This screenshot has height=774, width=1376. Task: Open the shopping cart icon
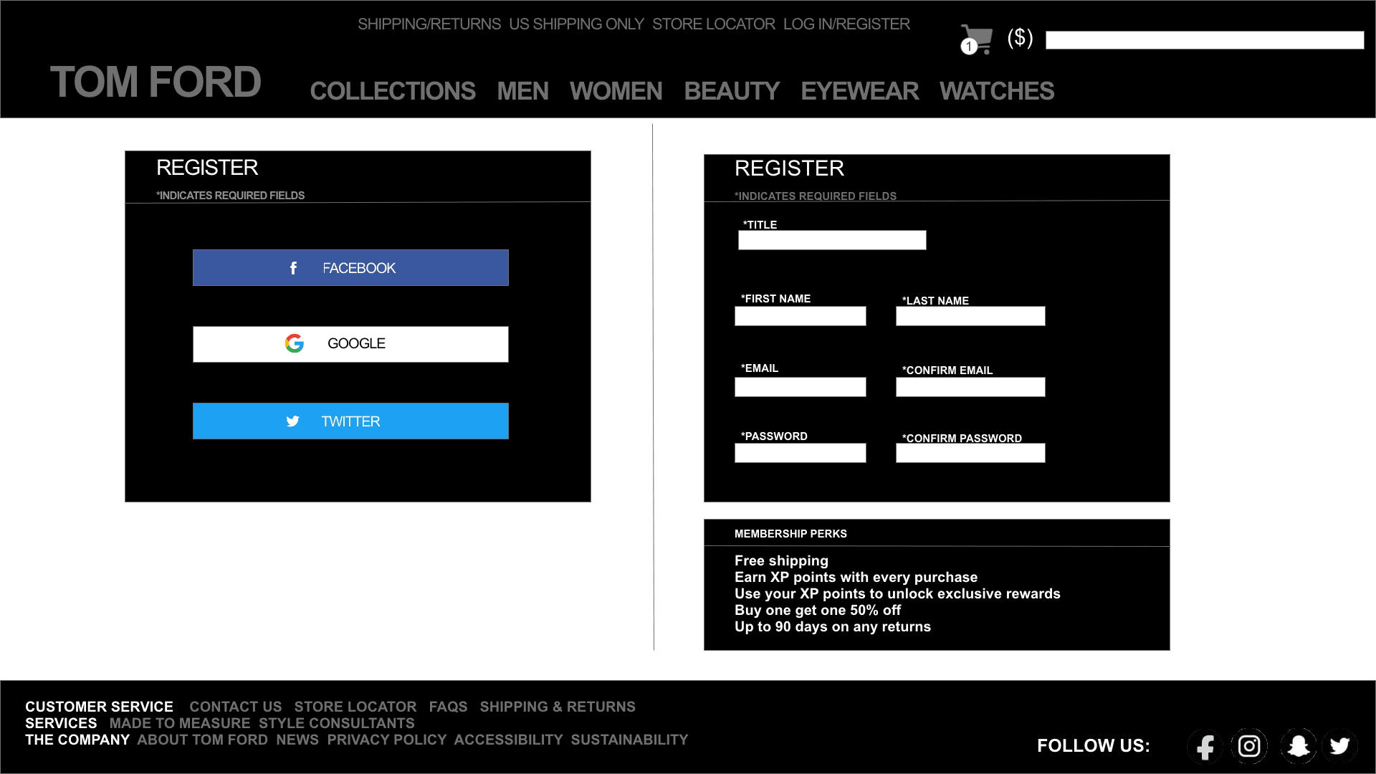(x=976, y=39)
